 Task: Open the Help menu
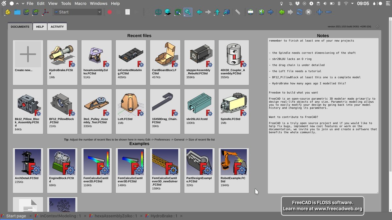click(115, 3)
